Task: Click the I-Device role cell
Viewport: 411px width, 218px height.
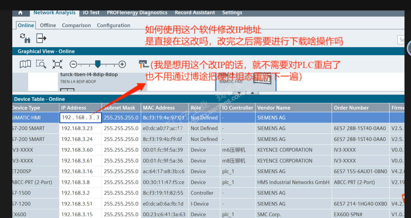Action: [204, 204]
